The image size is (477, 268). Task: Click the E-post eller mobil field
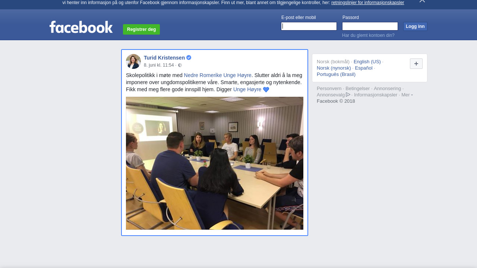click(x=309, y=26)
